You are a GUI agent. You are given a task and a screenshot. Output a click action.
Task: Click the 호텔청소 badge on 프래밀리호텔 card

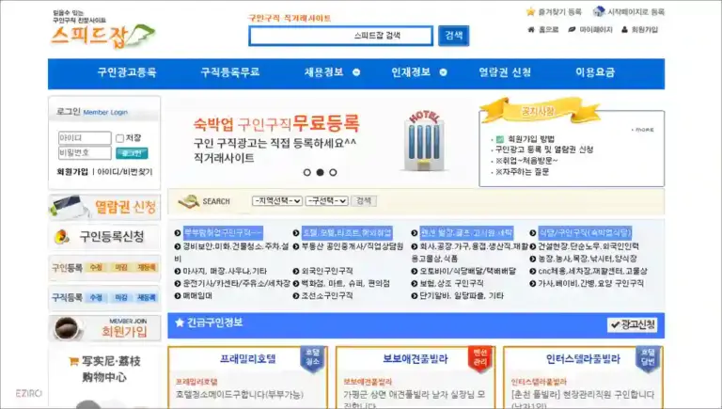coord(313,358)
